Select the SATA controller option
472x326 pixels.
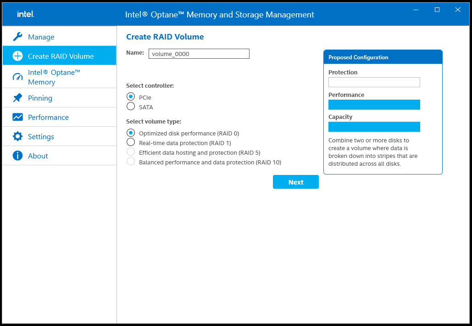(x=131, y=107)
